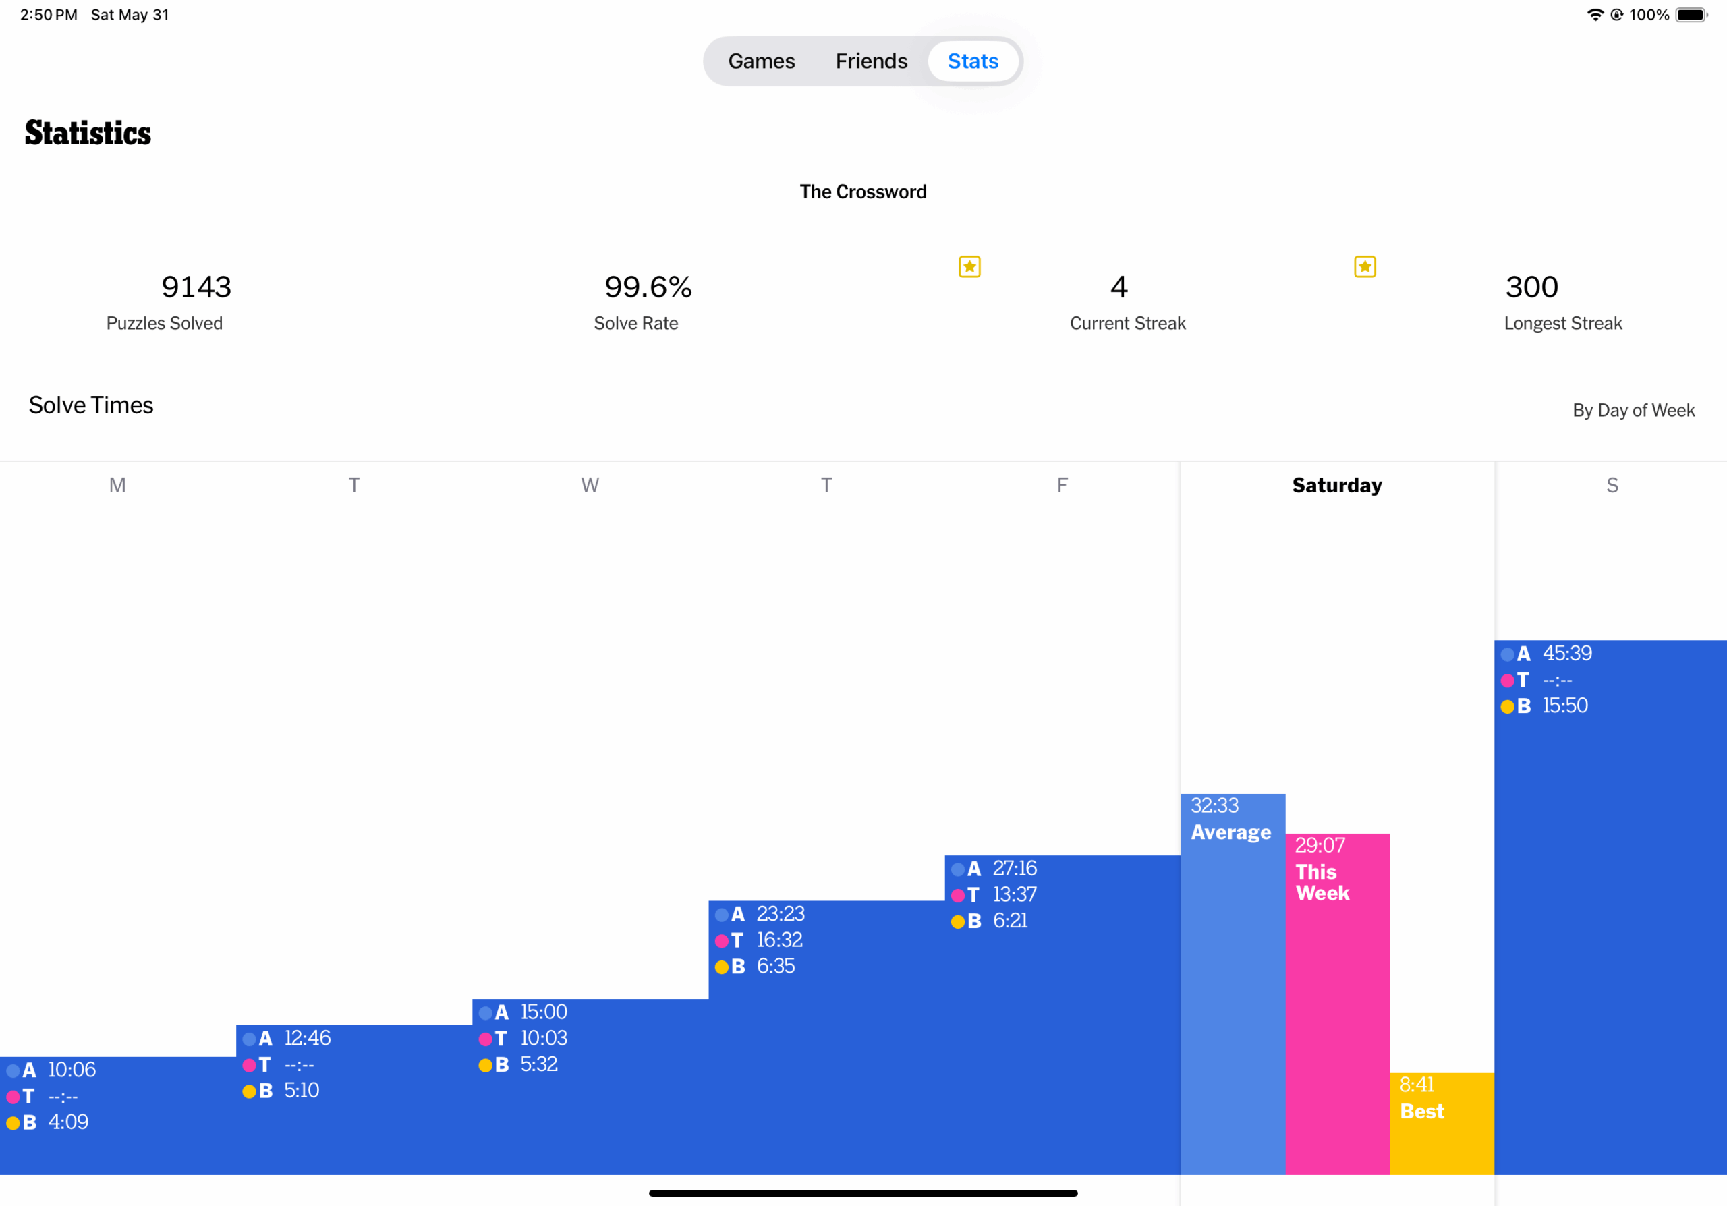Screen dimensions: 1727x1206
Task: Tap the orientation lock status icon
Action: 1616,15
